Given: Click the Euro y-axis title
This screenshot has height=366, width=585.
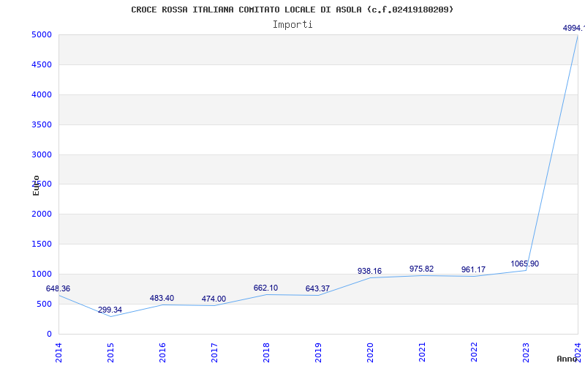Looking at the screenshot, I should [36, 185].
